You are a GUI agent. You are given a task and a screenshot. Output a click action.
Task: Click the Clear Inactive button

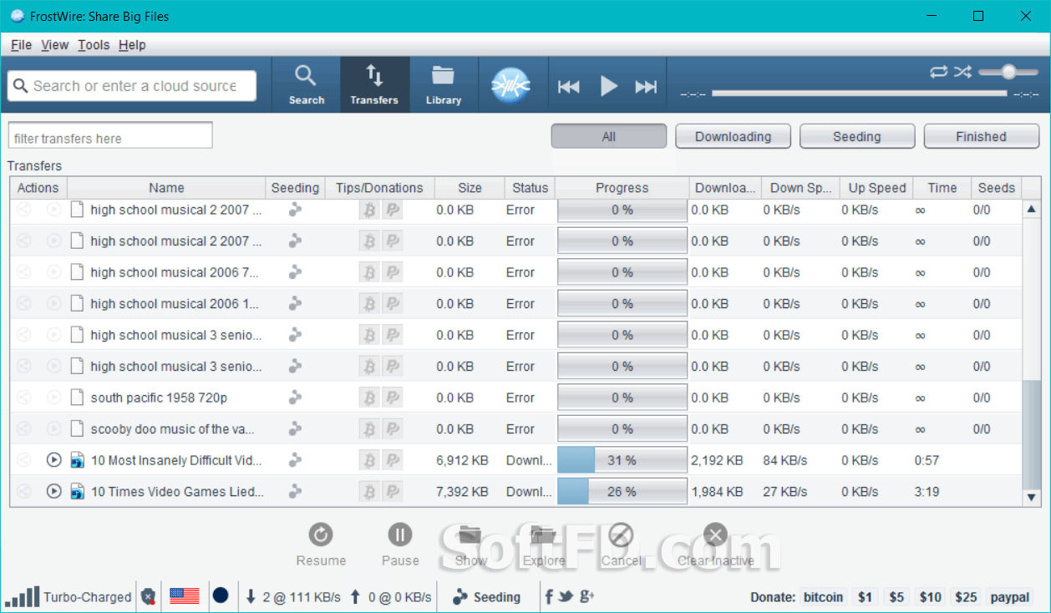pyautogui.click(x=715, y=544)
